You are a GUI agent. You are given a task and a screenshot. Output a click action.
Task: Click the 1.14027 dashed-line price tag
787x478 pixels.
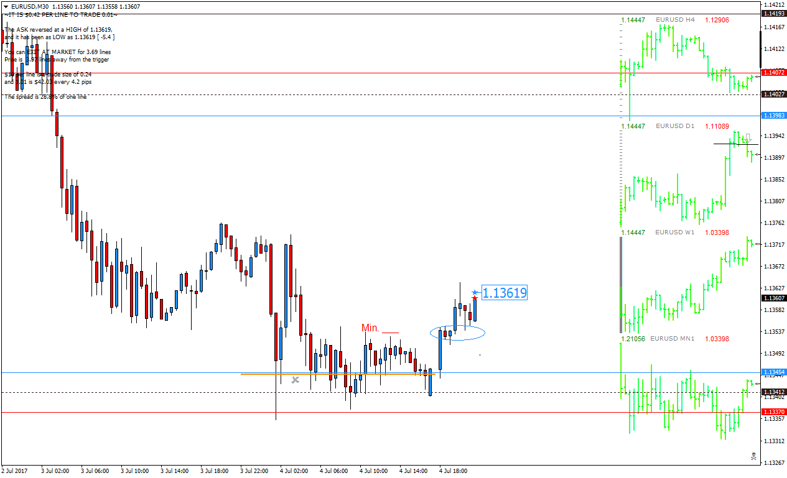click(774, 94)
